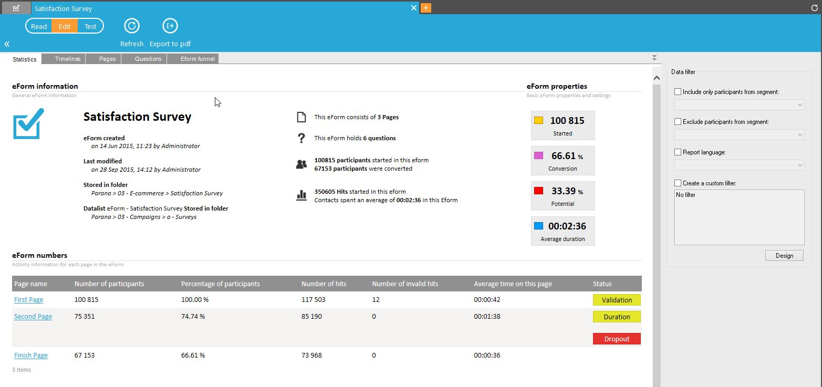Collapse the side panel with the double chevron
The width and height of the screenshot is (822, 387).
pyautogui.click(x=7, y=44)
